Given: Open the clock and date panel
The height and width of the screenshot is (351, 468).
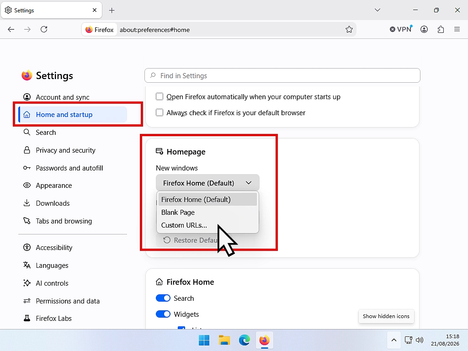Looking at the screenshot, I should point(445,340).
